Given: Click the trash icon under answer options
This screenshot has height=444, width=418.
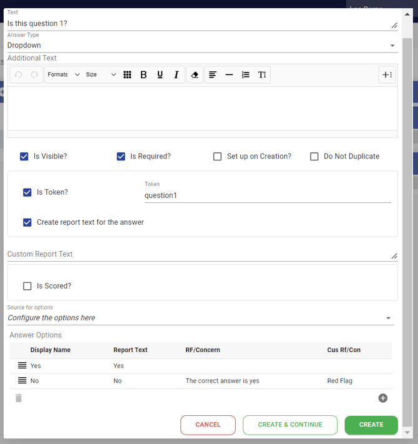Looking at the screenshot, I should click(x=19, y=398).
